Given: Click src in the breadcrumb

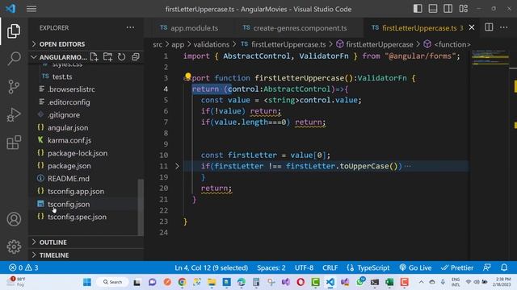Looking at the screenshot, I should 158,44.
